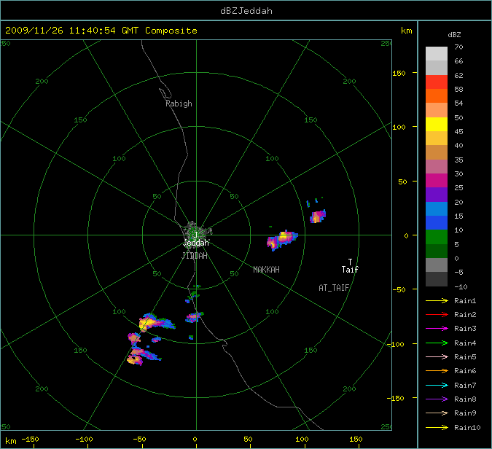Click the pink Rain5 arrow icon
This screenshot has height=449, width=492.
pyautogui.click(x=437, y=356)
